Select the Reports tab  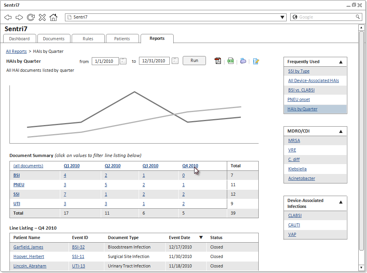157,38
